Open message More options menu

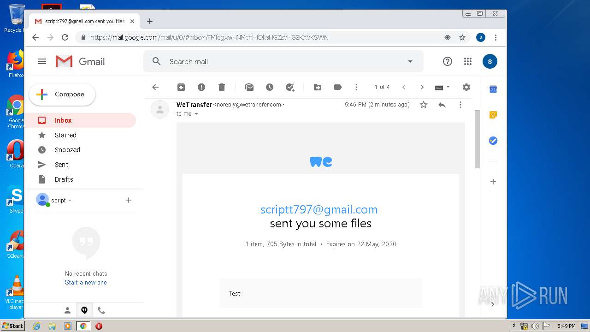click(460, 105)
